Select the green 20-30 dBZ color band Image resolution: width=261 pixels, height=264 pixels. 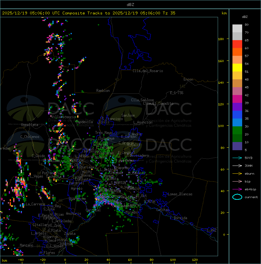click(237, 130)
